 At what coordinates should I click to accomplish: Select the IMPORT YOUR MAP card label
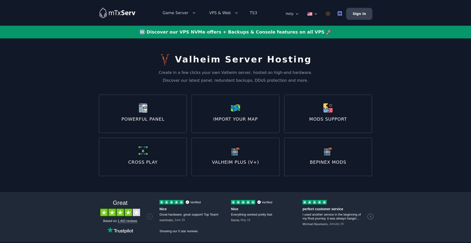(235, 119)
